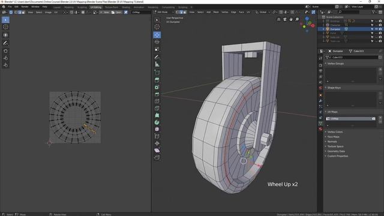This screenshot has width=384, height=216.
Task: Toggle active render camera on UVMap entry
Action: (x=373, y=119)
